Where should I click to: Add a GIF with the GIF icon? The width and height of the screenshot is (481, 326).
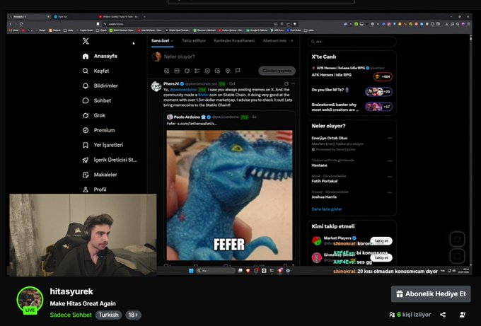pos(177,71)
